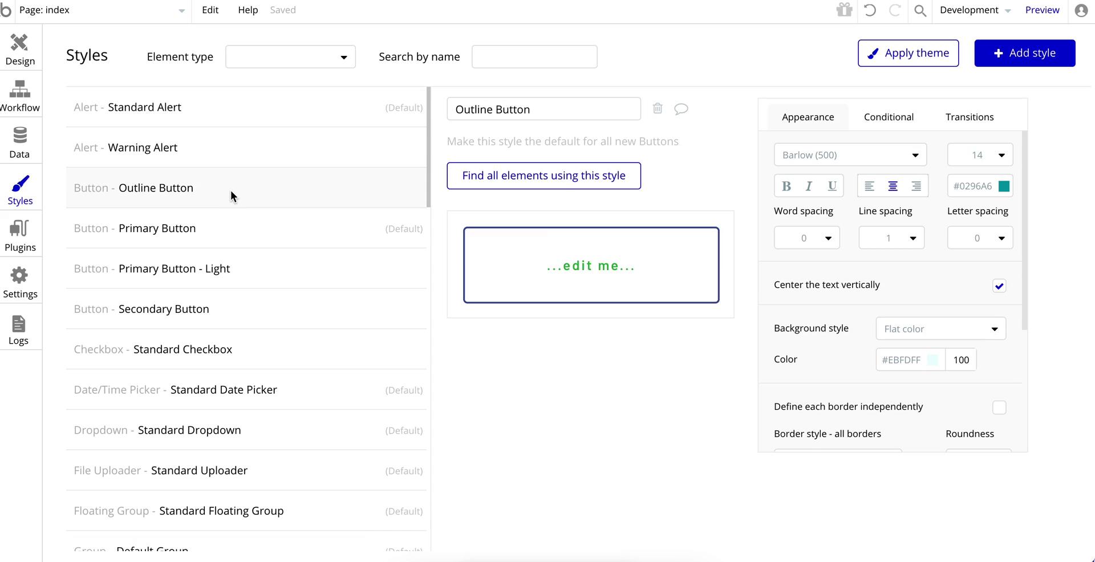The image size is (1095, 562).
Task: Redo the last change
Action: pos(895,10)
